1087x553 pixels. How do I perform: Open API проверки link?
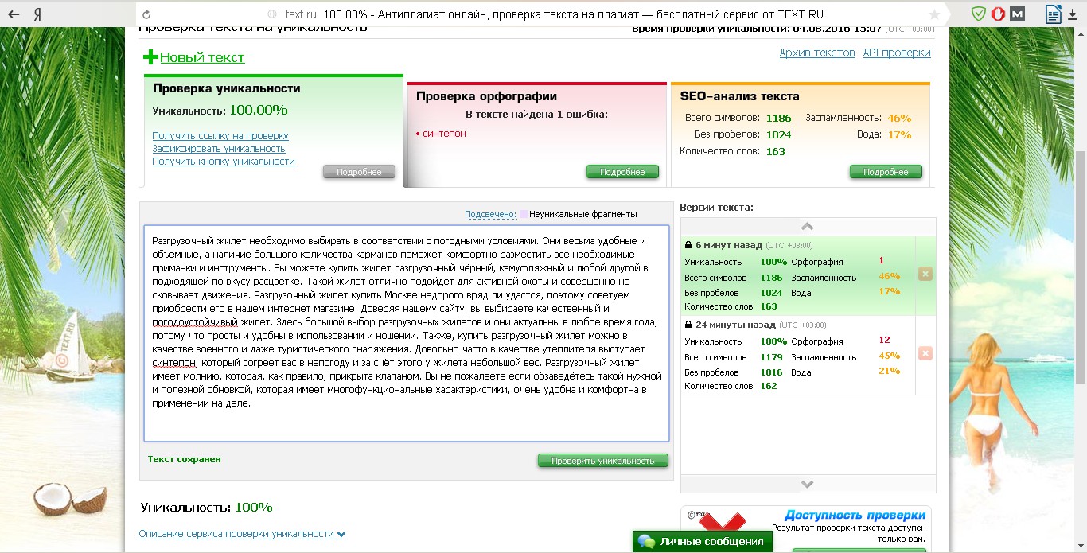[x=897, y=53]
